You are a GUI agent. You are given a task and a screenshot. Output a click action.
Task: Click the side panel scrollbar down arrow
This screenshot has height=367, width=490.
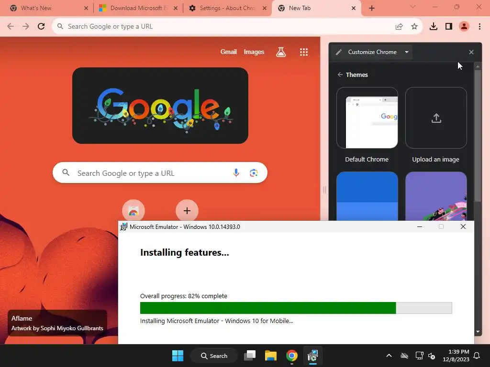[x=478, y=332]
